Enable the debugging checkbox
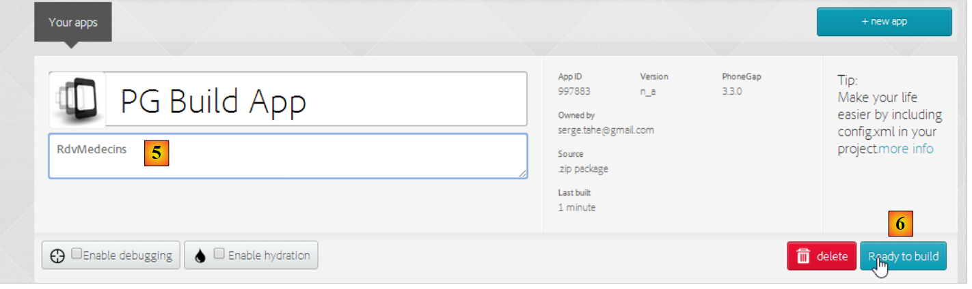The image size is (972, 289). (77, 254)
